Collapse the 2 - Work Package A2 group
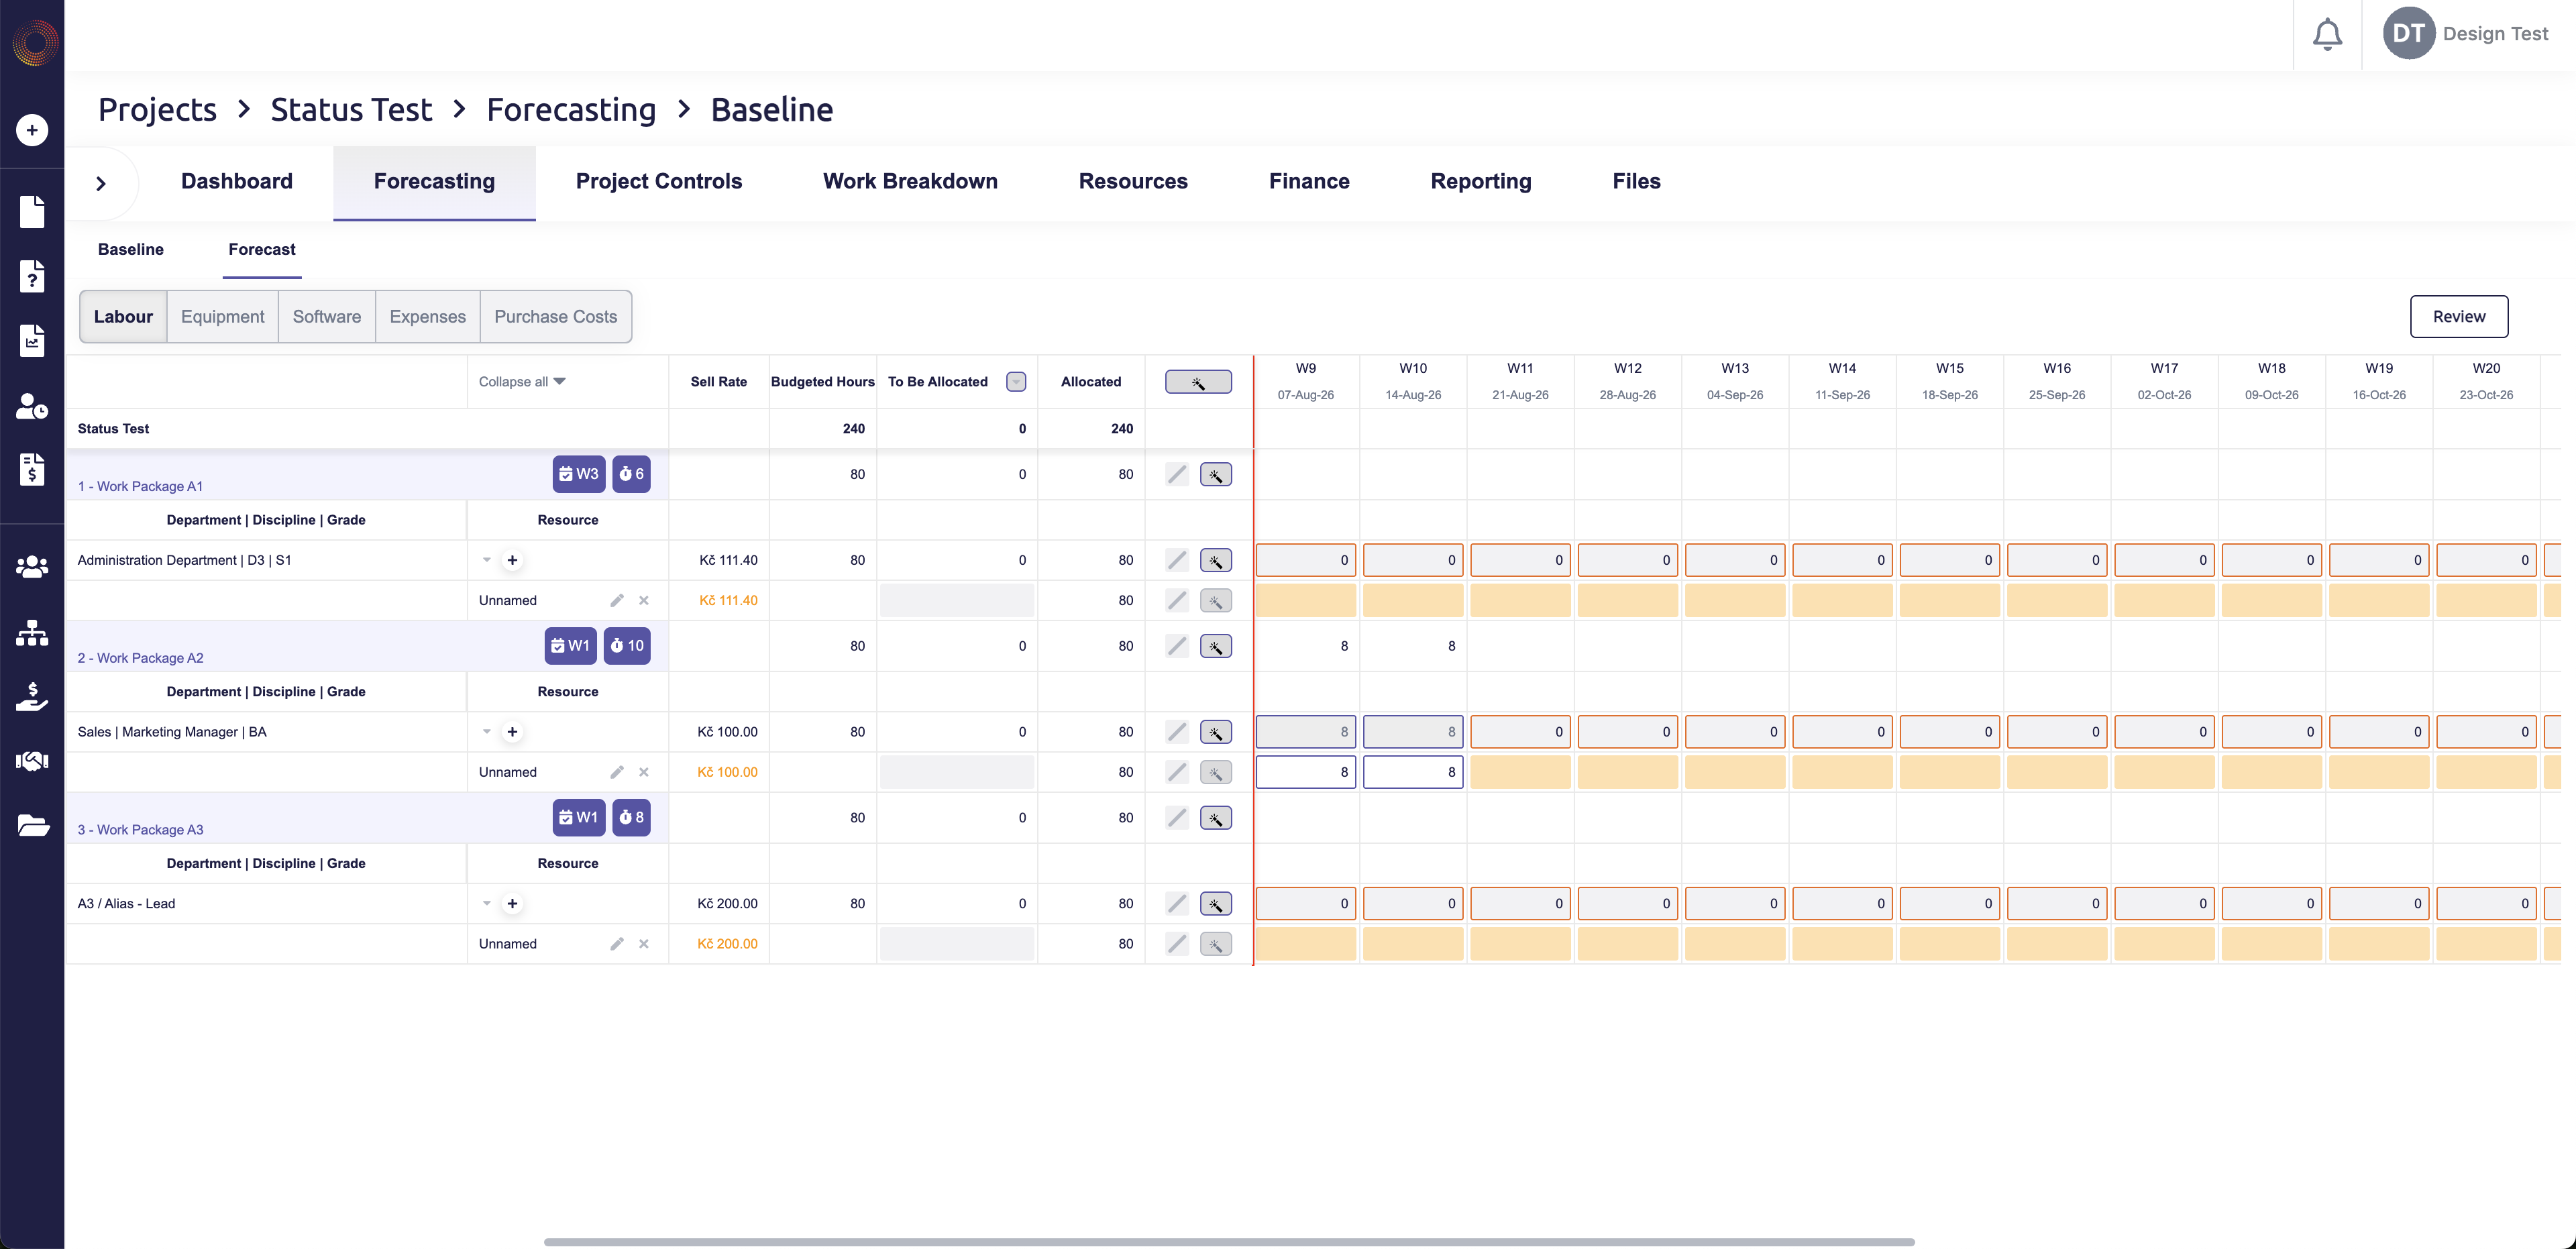 [x=140, y=658]
